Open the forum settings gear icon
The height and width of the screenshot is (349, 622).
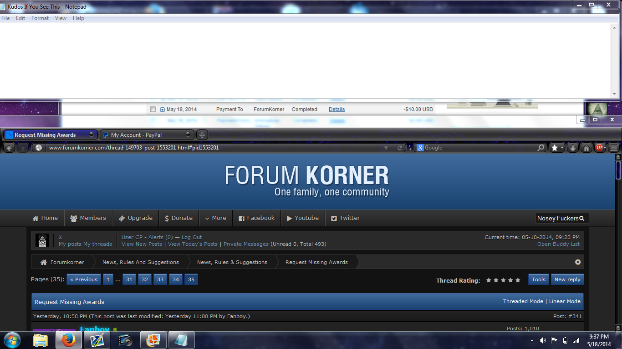(578, 262)
